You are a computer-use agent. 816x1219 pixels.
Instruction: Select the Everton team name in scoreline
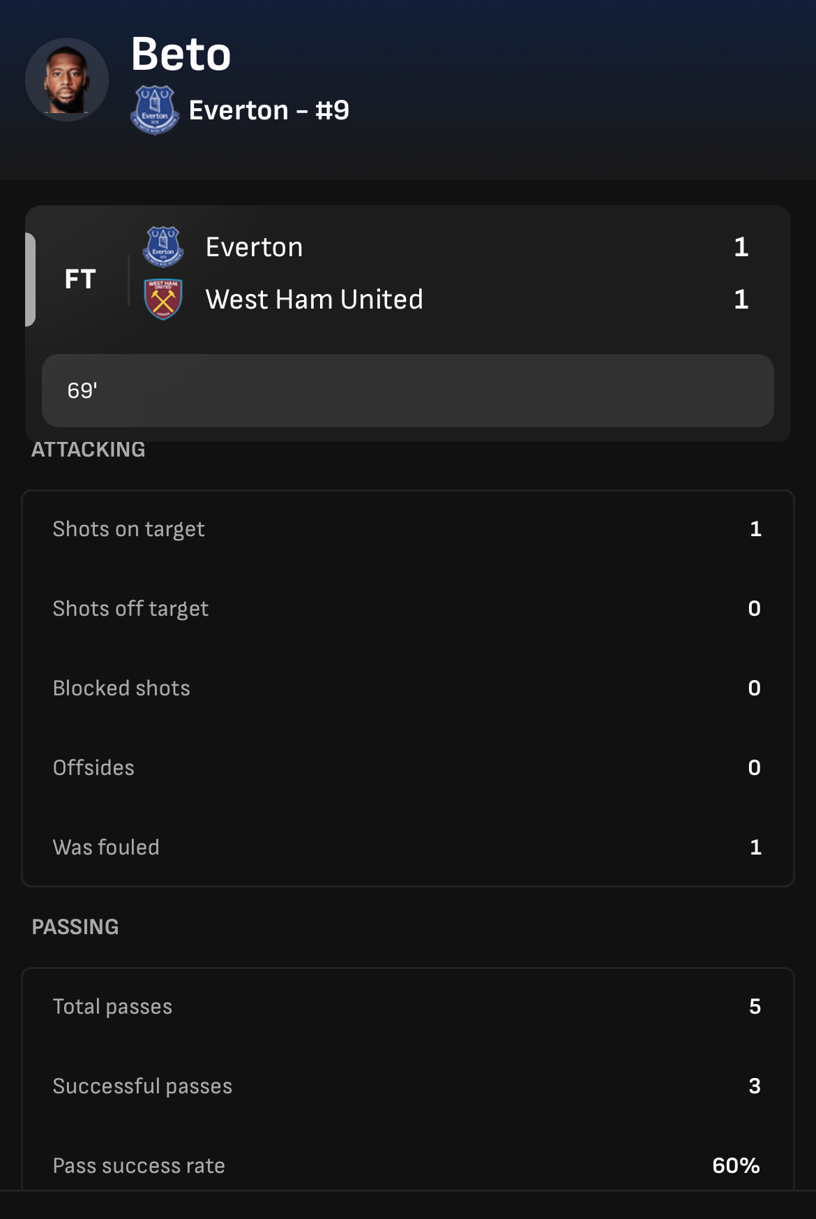(254, 247)
